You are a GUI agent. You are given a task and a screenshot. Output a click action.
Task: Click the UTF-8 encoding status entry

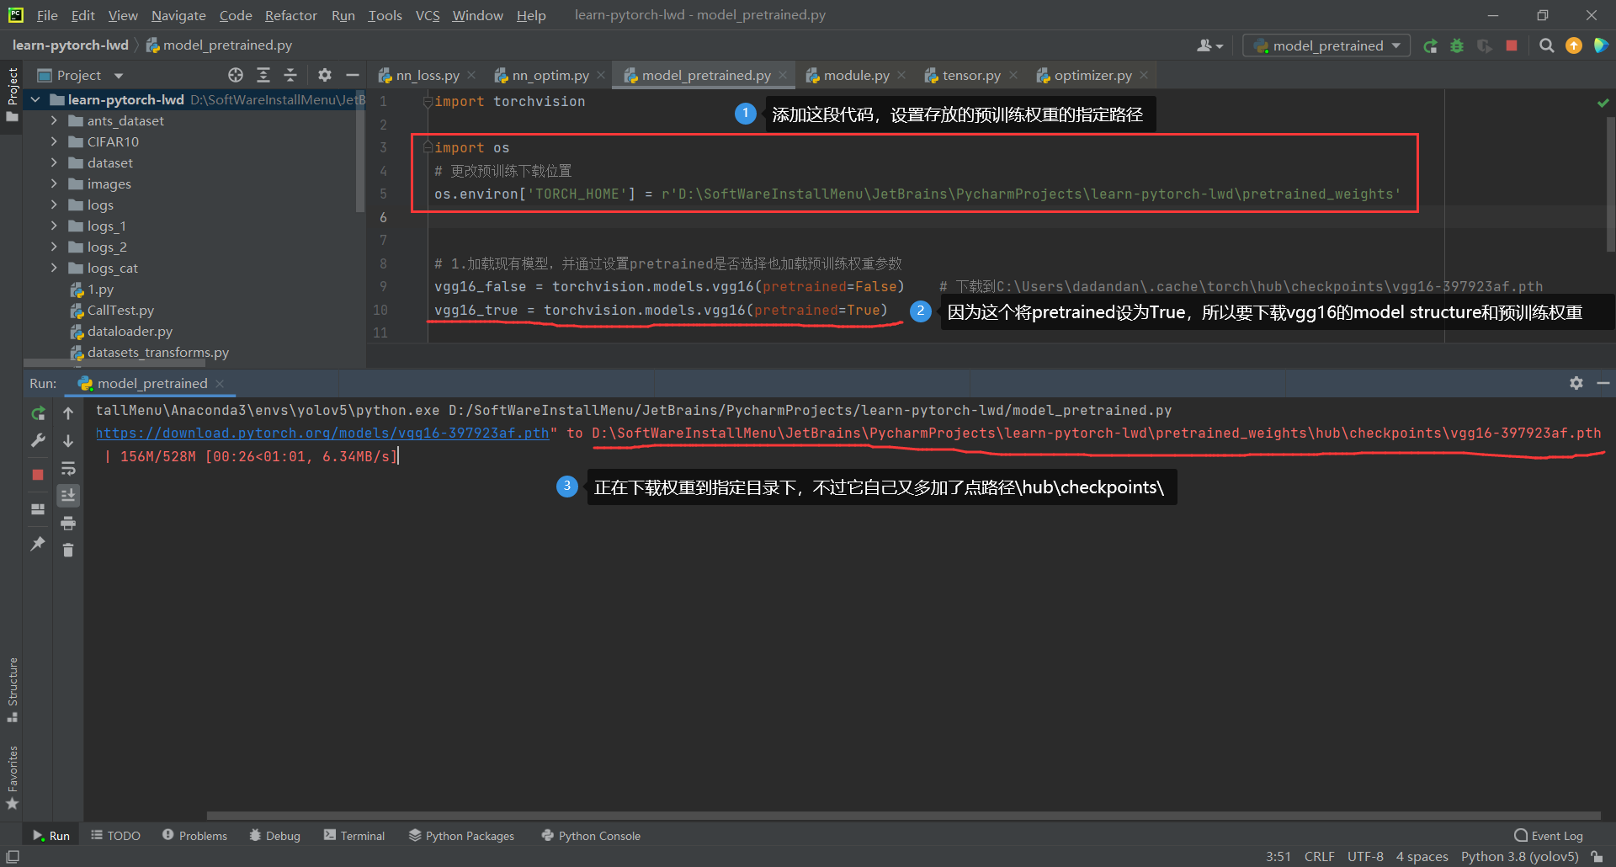pyautogui.click(x=1365, y=856)
